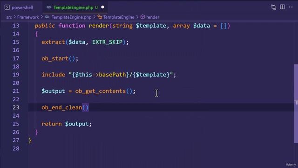This screenshot has height=168, width=298.
Task: Click the 'public' keyword on line 13
Action: [45, 26]
